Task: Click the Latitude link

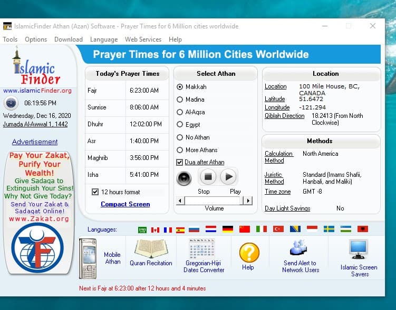Action: pyautogui.click(x=275, y=99)
